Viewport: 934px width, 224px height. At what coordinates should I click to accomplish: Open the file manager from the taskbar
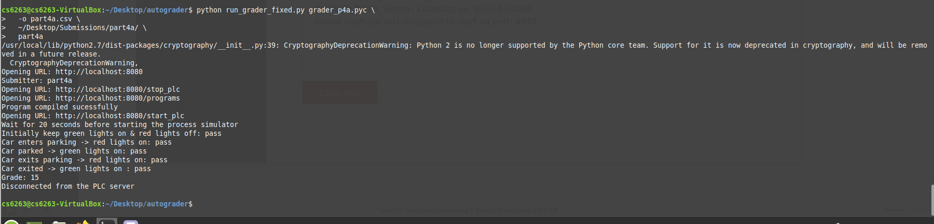tap(59, 222)
